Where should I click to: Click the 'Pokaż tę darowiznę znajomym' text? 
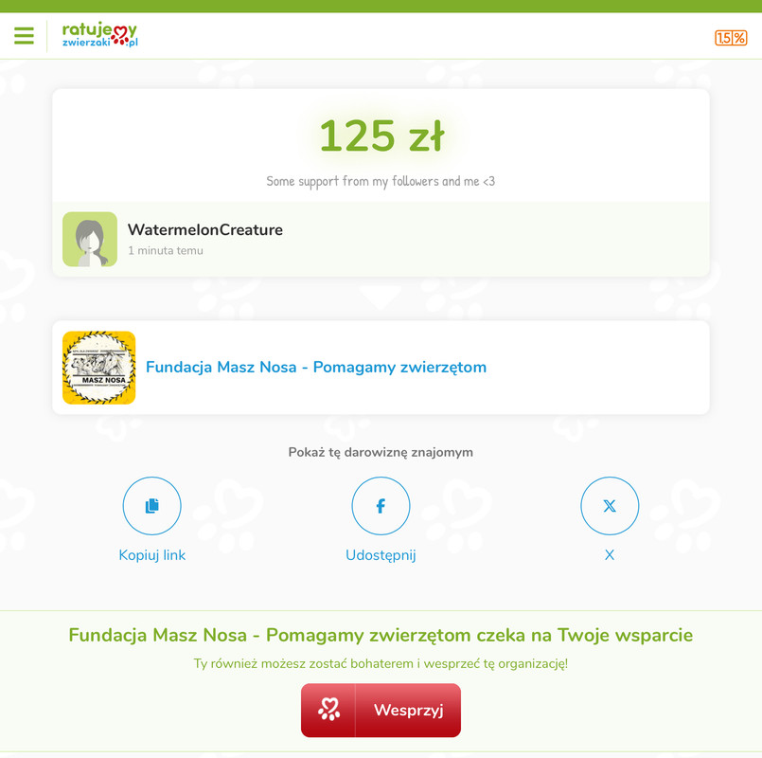point(381,452)
